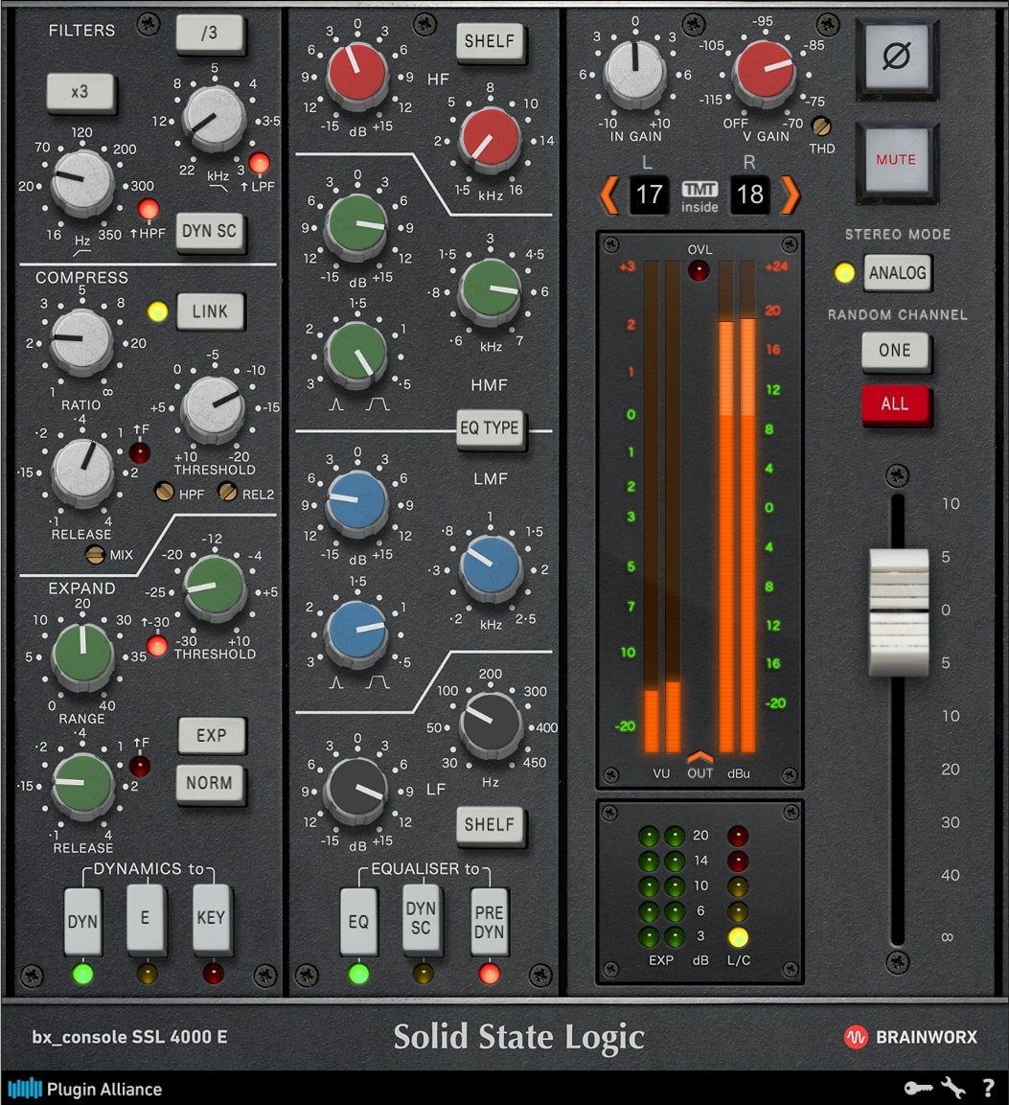Click the compressor HPF screw control
Viewport: 1009px width, 1105px height.
click(164, 492)
